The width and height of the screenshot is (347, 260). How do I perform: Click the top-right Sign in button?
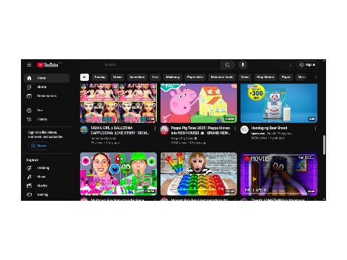tap(307, 65)
